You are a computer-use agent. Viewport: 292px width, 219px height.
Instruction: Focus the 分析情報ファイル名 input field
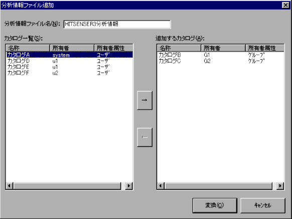117,24
